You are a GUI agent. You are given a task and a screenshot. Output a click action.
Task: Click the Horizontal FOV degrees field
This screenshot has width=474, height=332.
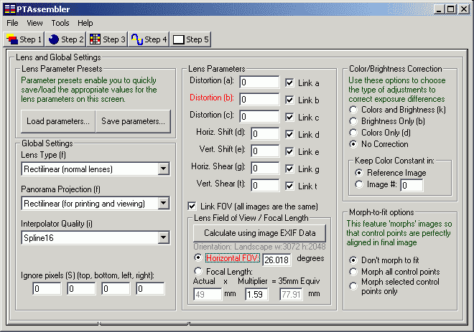coord(277,260)
